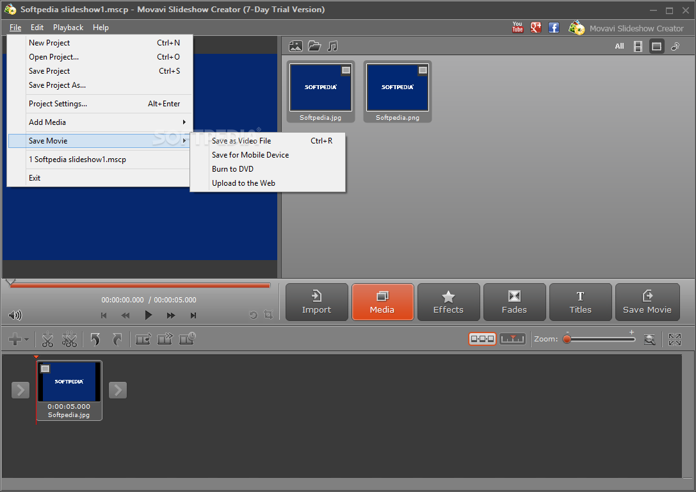Adjust the Zoom slider handle
The width and height of the screenshot is (696, 492).
567,340
